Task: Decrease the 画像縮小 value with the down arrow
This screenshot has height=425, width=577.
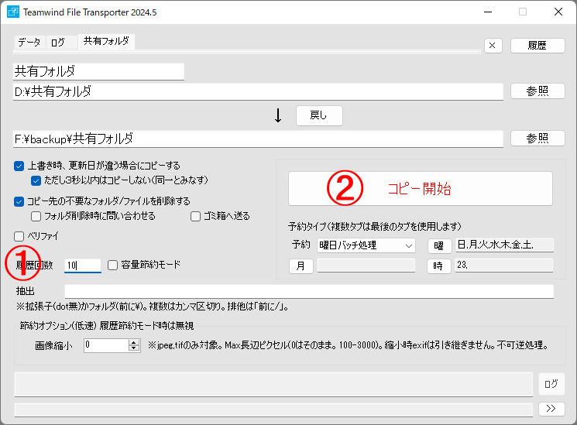Action: pyautogui.click(x=133, y=349)
